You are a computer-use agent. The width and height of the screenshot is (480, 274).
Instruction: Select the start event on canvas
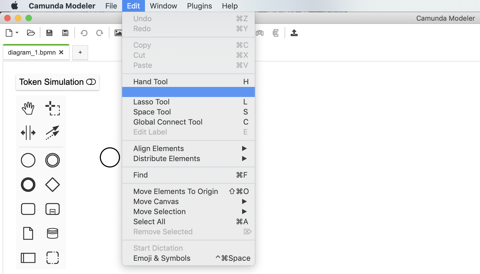tap(110, 157)
